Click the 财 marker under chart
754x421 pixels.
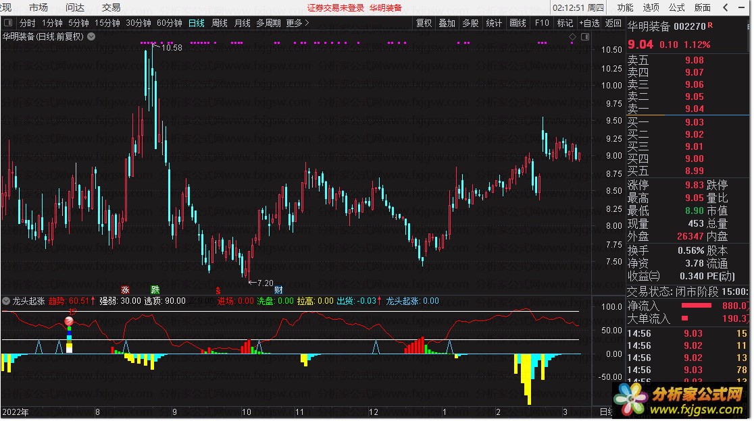coord(278,289)
